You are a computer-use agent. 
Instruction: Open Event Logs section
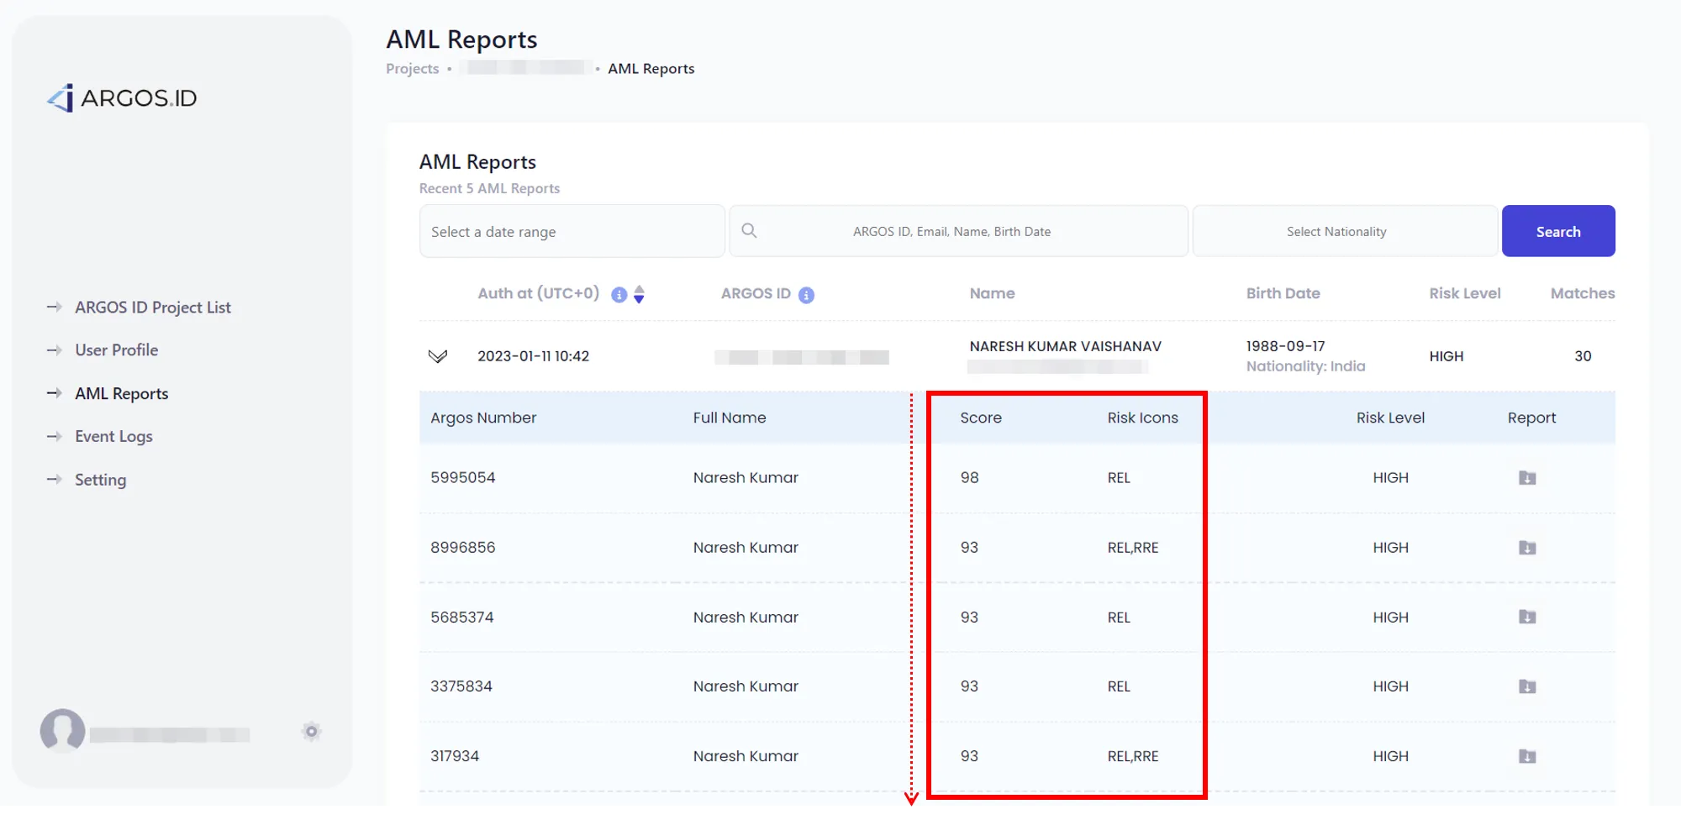(x=113, y=436)
